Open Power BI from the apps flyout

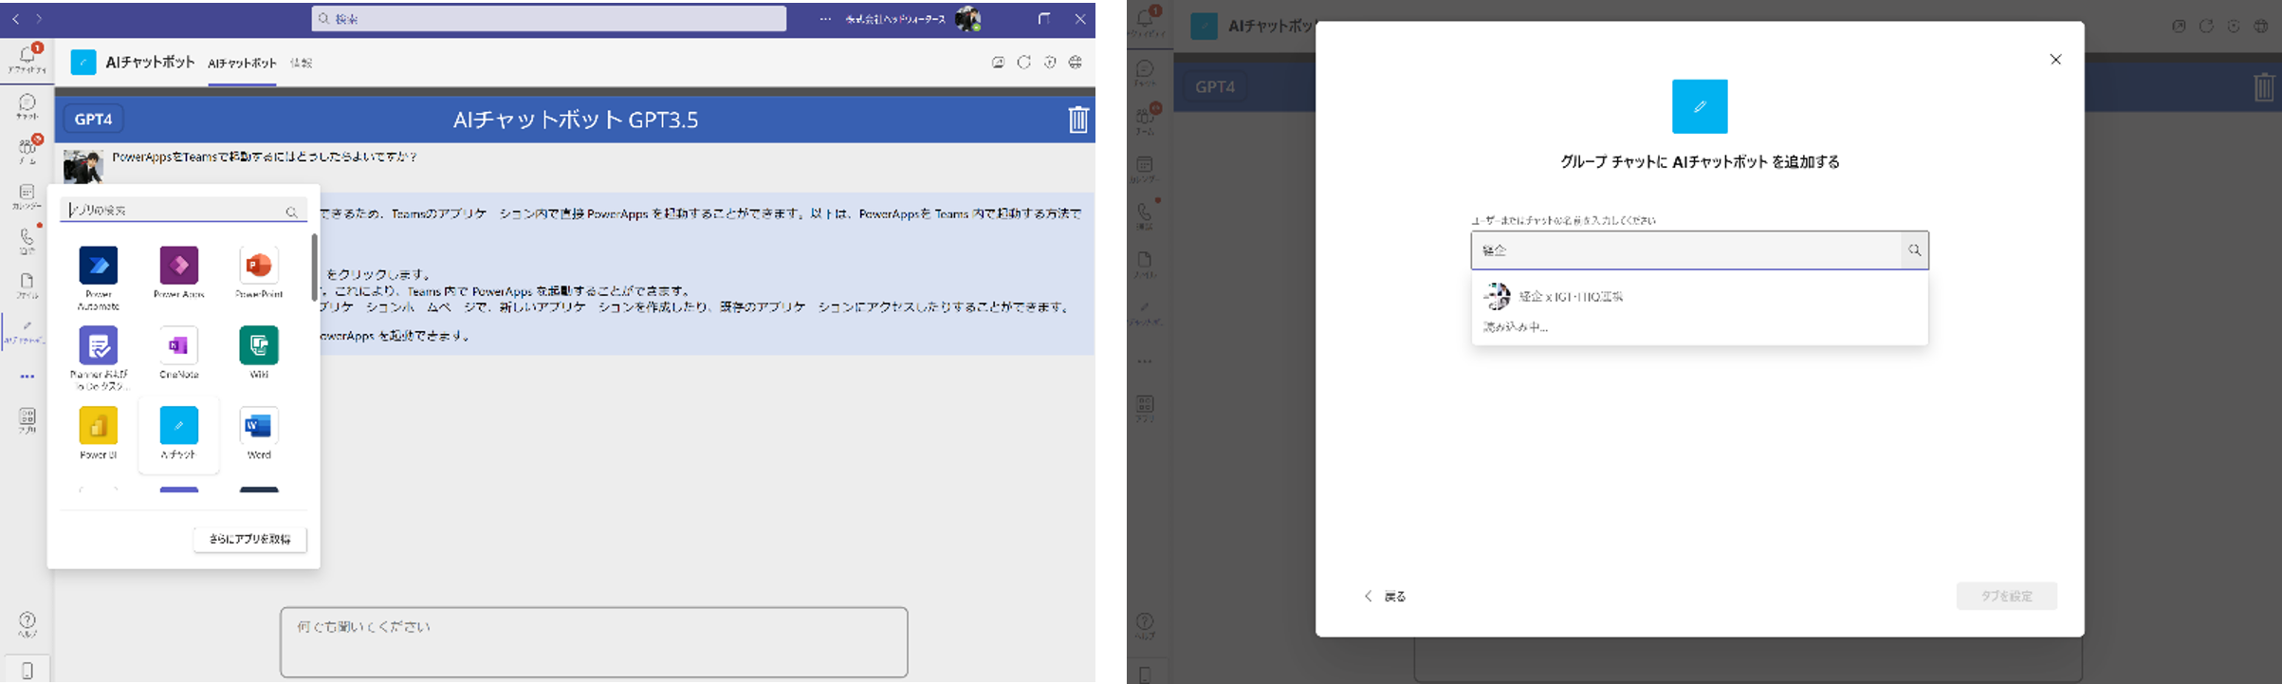coord(99,425)
